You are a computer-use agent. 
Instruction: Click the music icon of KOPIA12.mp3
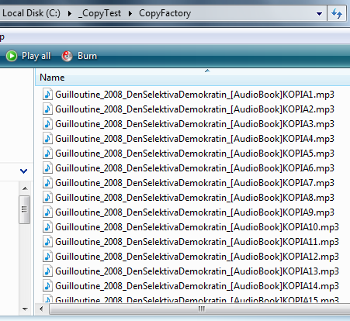click(x=47, y=257)
